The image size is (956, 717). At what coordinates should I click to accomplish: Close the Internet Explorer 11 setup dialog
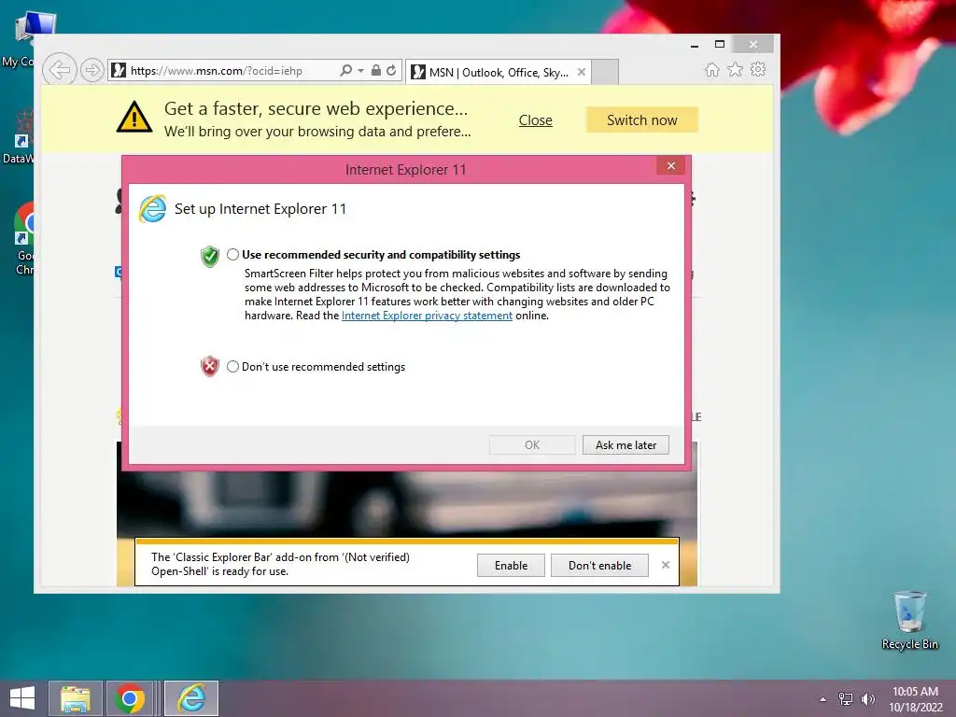[671, 166]
